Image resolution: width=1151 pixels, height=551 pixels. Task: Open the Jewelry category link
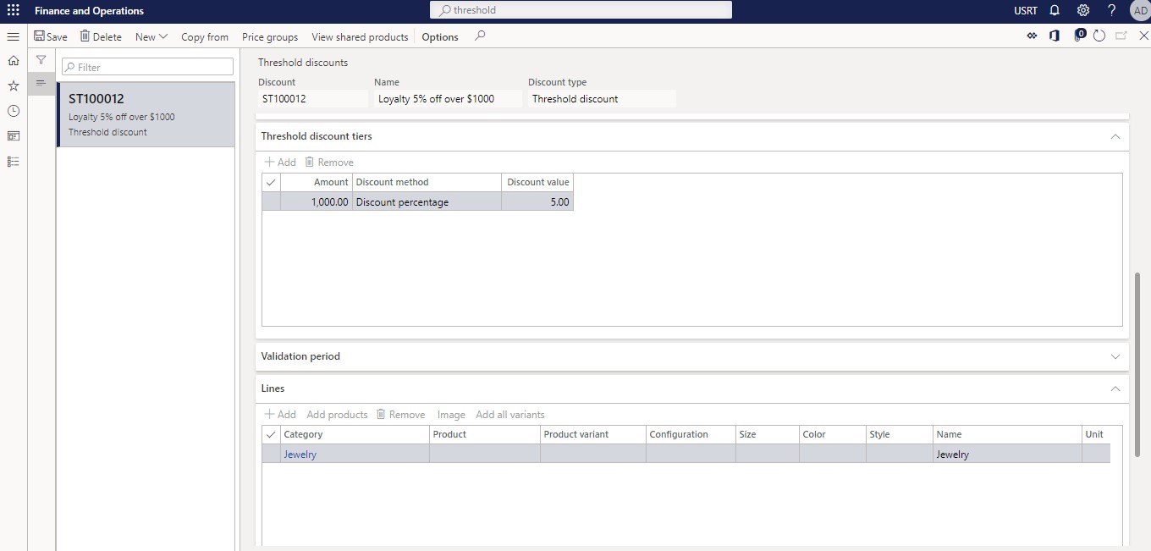300,455
